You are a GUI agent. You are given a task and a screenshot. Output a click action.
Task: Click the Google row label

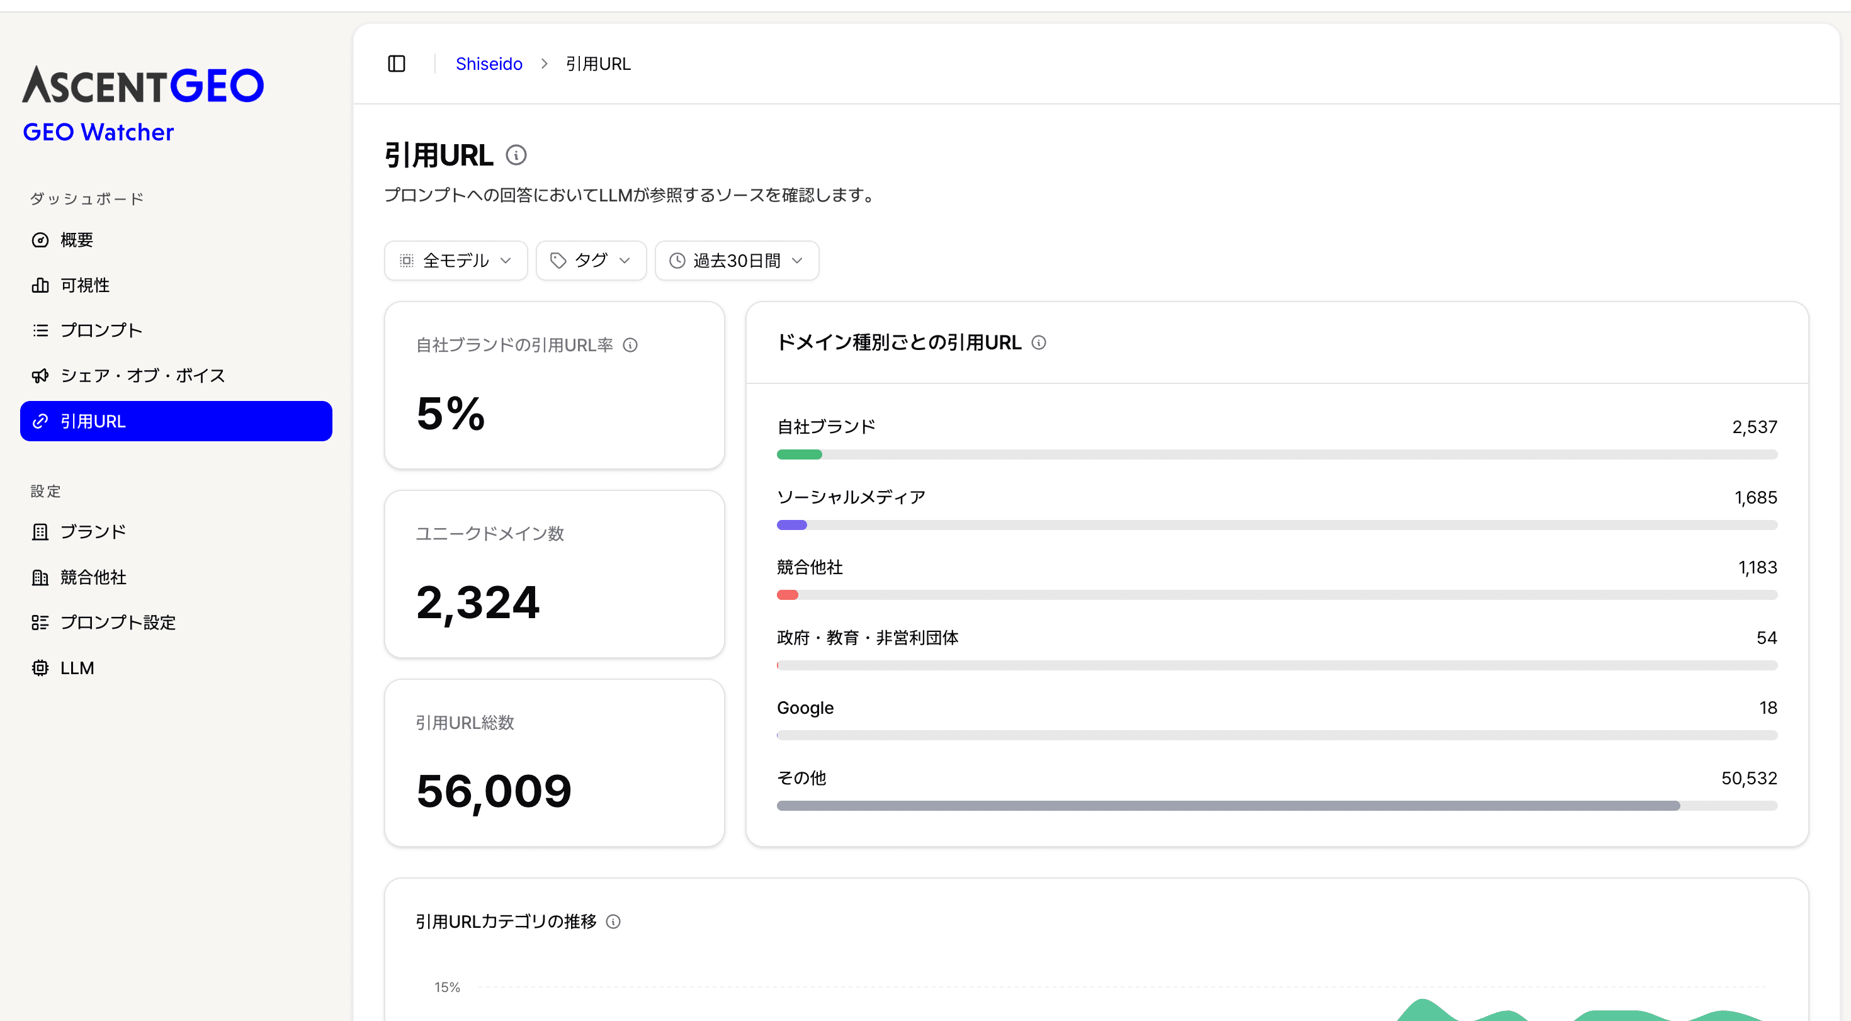[x=805, y=708]
